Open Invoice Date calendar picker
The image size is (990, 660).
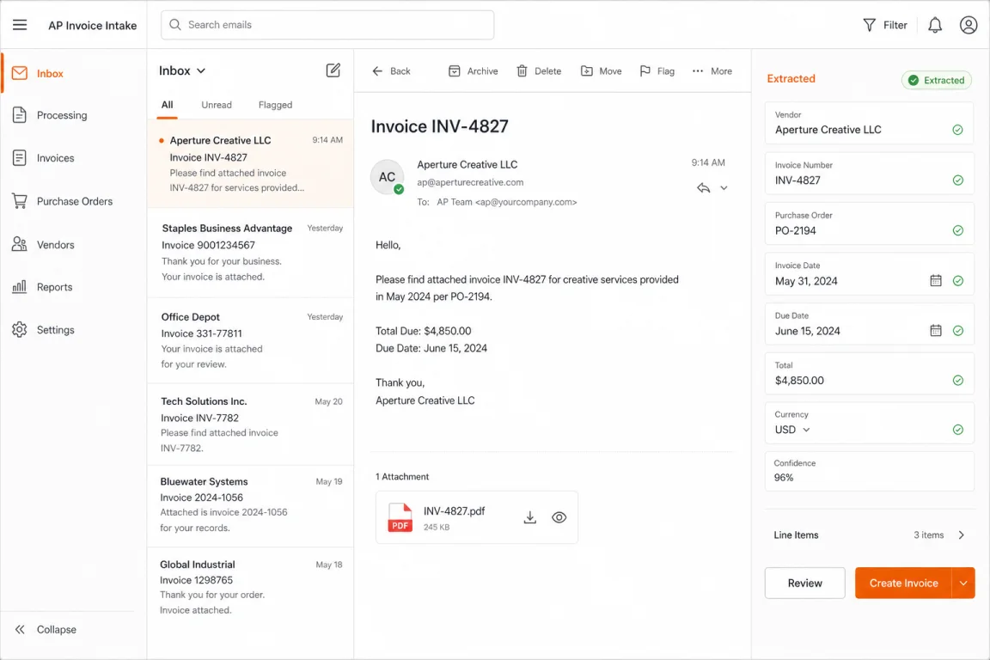[x=935, y=280]
